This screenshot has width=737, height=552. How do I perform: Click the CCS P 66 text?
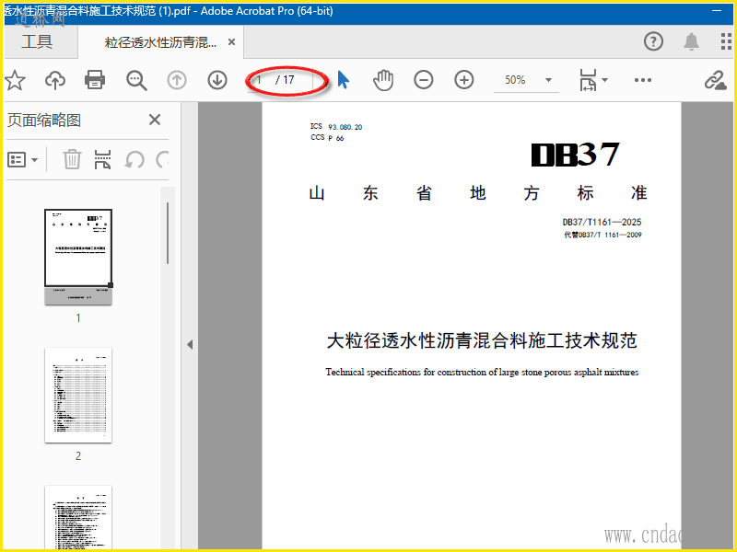tap(327, 137)
